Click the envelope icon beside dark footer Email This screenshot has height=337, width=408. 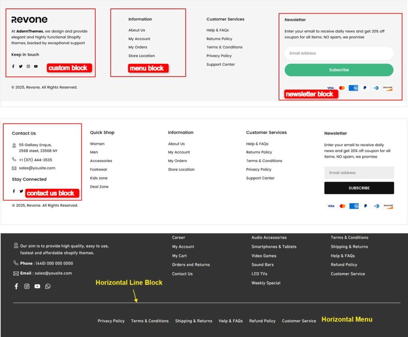pyautogui.click(x=16, y=274)
